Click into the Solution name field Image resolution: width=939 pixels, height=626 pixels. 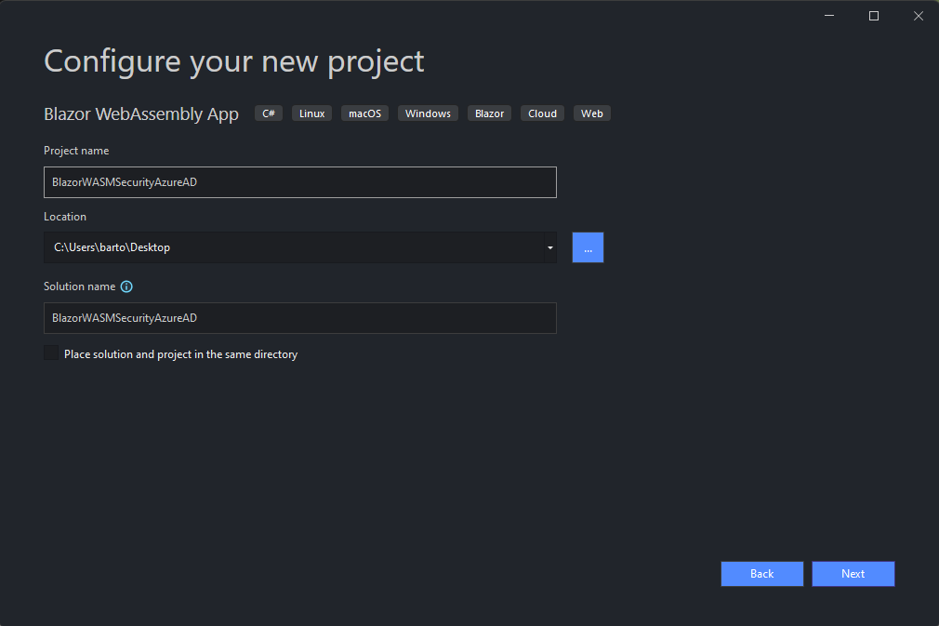click(299, 318)
